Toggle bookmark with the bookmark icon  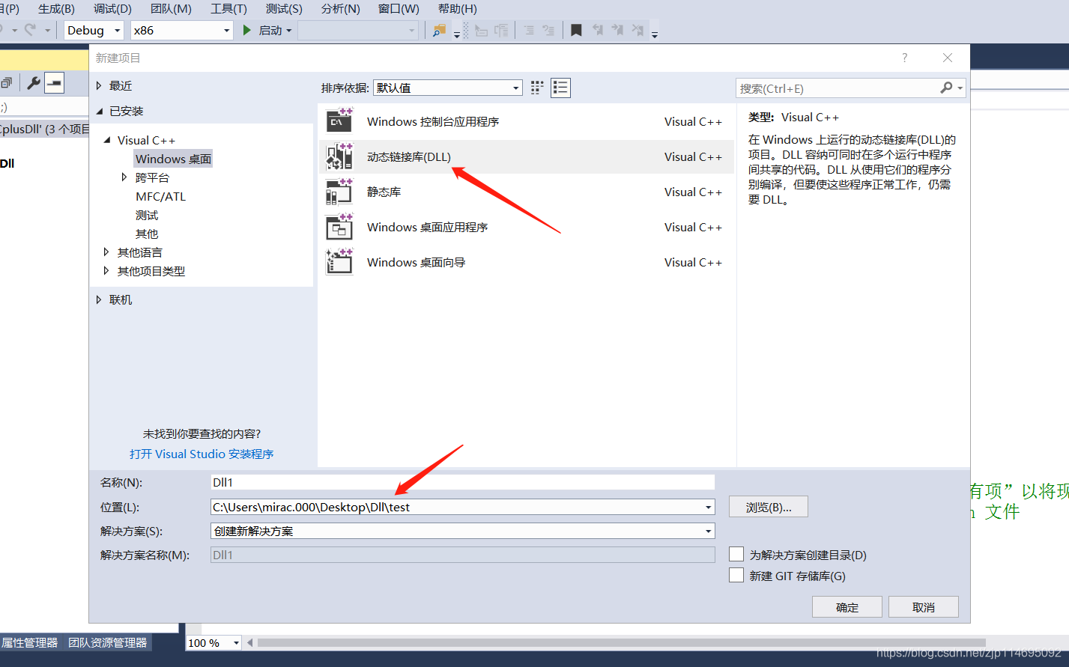pos(576,30)
